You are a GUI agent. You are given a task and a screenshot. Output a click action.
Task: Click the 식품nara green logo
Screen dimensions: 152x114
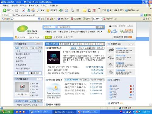click(27, 30)
